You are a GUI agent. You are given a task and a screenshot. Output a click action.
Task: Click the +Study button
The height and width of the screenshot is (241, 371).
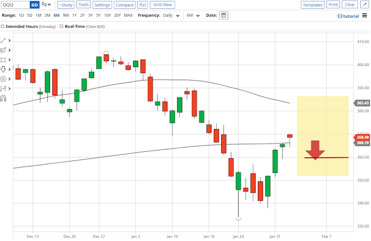(x=66, y=5)
